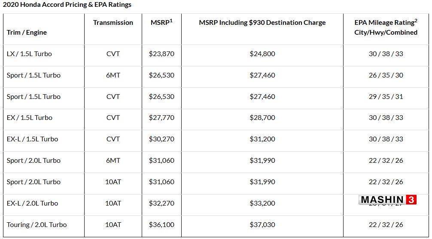This screenshot has height=239, width=432.
Task: Click the MASHIN 3 watermark logo
Action: [387, 200]
